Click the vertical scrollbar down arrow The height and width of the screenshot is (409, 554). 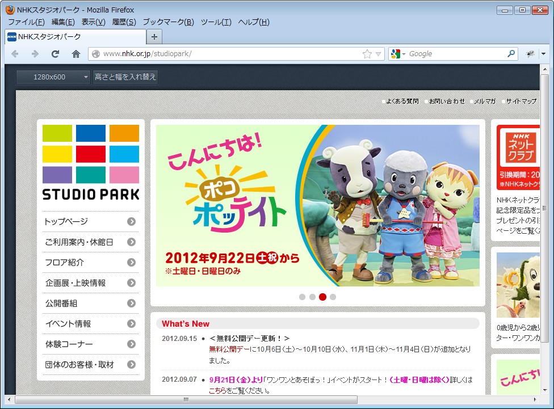(544, 390)
